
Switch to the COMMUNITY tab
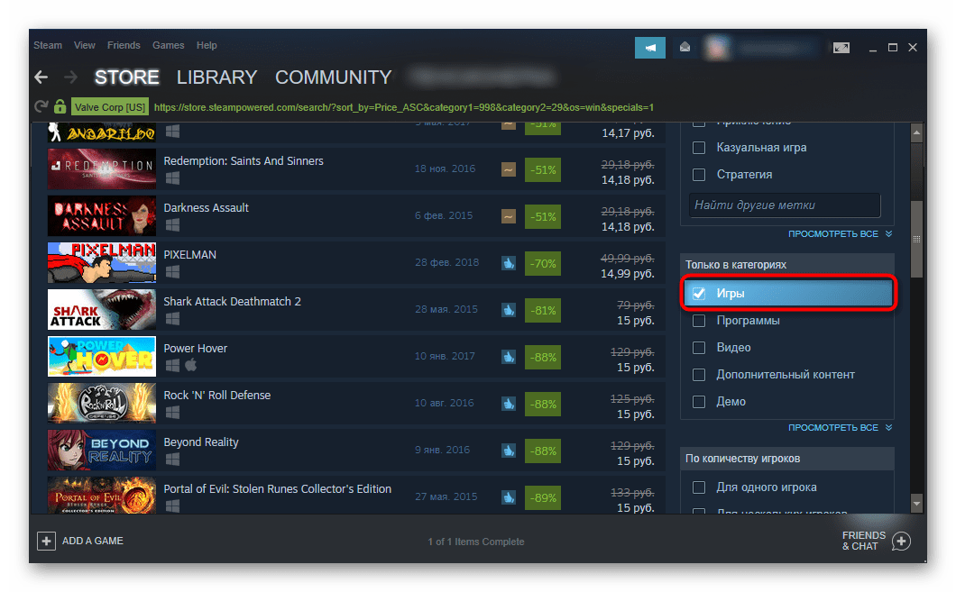(x=334, y=77)
